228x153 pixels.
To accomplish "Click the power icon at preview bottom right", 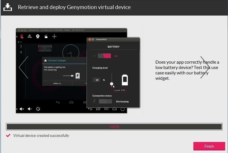I will coord(123,109).
